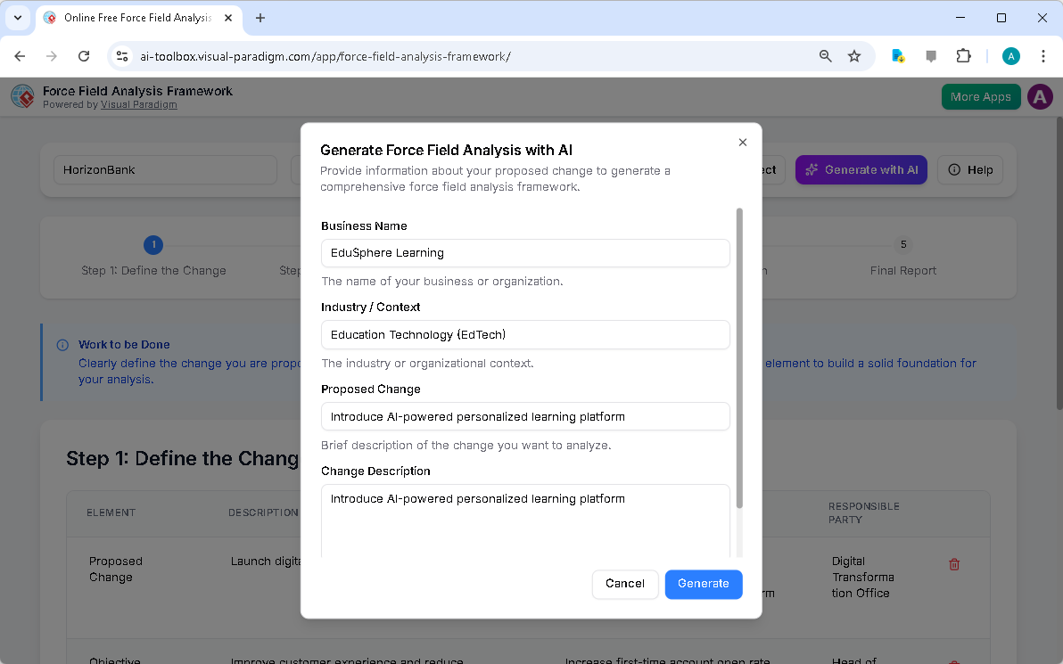Screen dimensions: 1063x664
Task: Open the tab search chevron at top left
Action: tap(18, 18)
